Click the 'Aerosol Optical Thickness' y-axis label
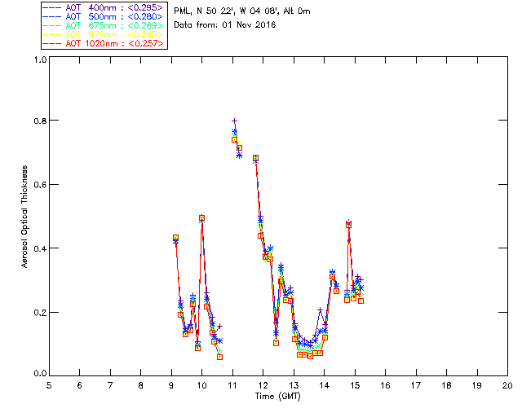Viewport: 522px width, 417px height. coord(24,217)
